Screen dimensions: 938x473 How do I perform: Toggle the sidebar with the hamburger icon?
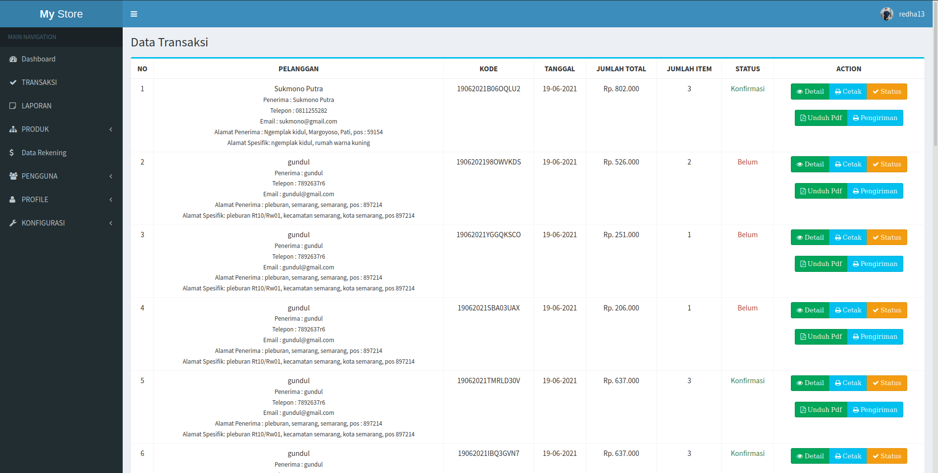133,14
